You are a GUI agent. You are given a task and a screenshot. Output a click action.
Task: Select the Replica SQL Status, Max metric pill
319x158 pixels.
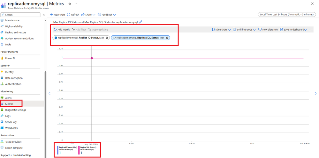click(x=141, y=38)
